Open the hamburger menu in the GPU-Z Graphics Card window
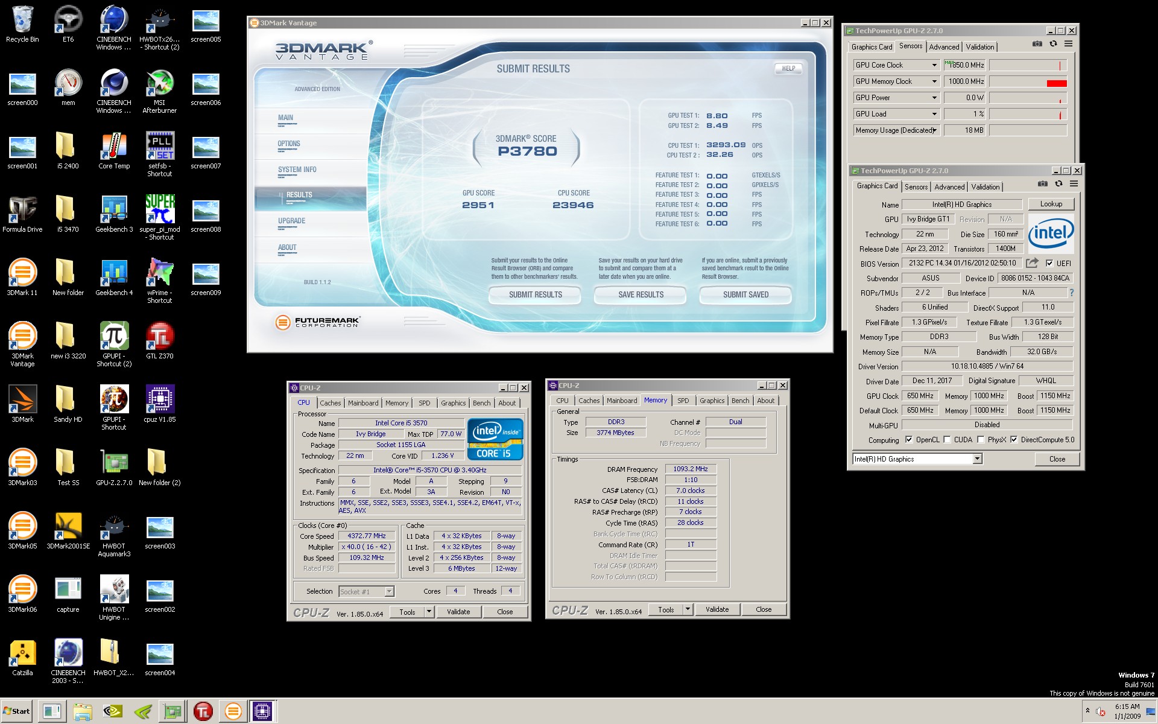The width and height of the screenshot is (1158, 724). [x=1074, y=184]
